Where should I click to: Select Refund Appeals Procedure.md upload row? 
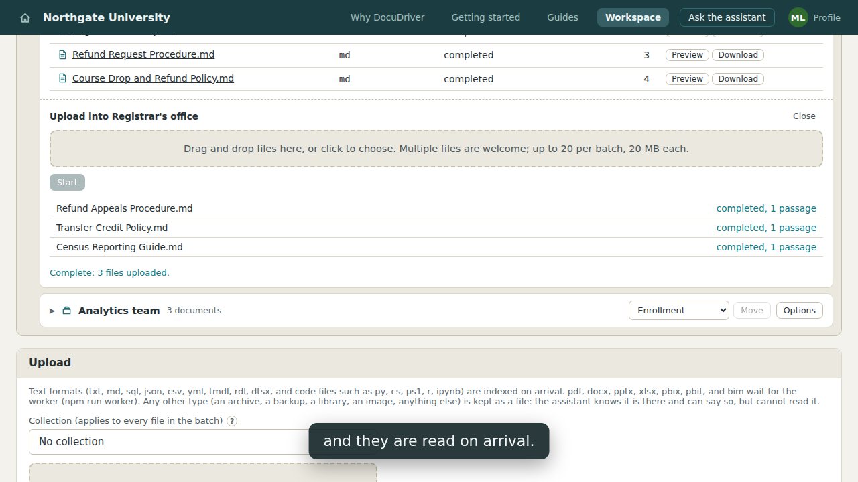436,208
